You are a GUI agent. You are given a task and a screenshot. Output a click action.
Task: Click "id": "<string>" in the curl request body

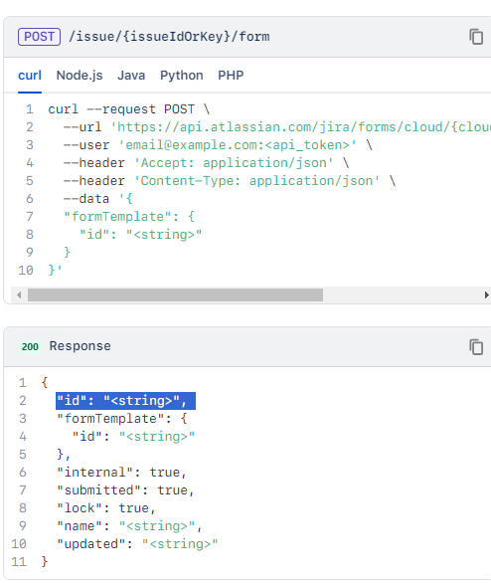pyautogui.click(x=140, y=234)
